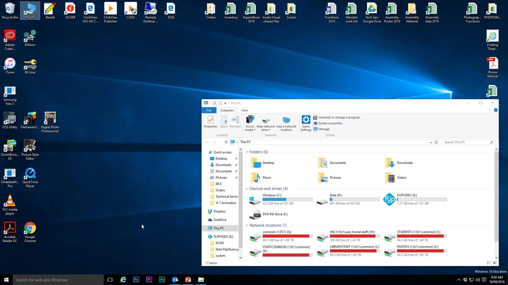Switch to details view toggle

(x=489, y=263)
